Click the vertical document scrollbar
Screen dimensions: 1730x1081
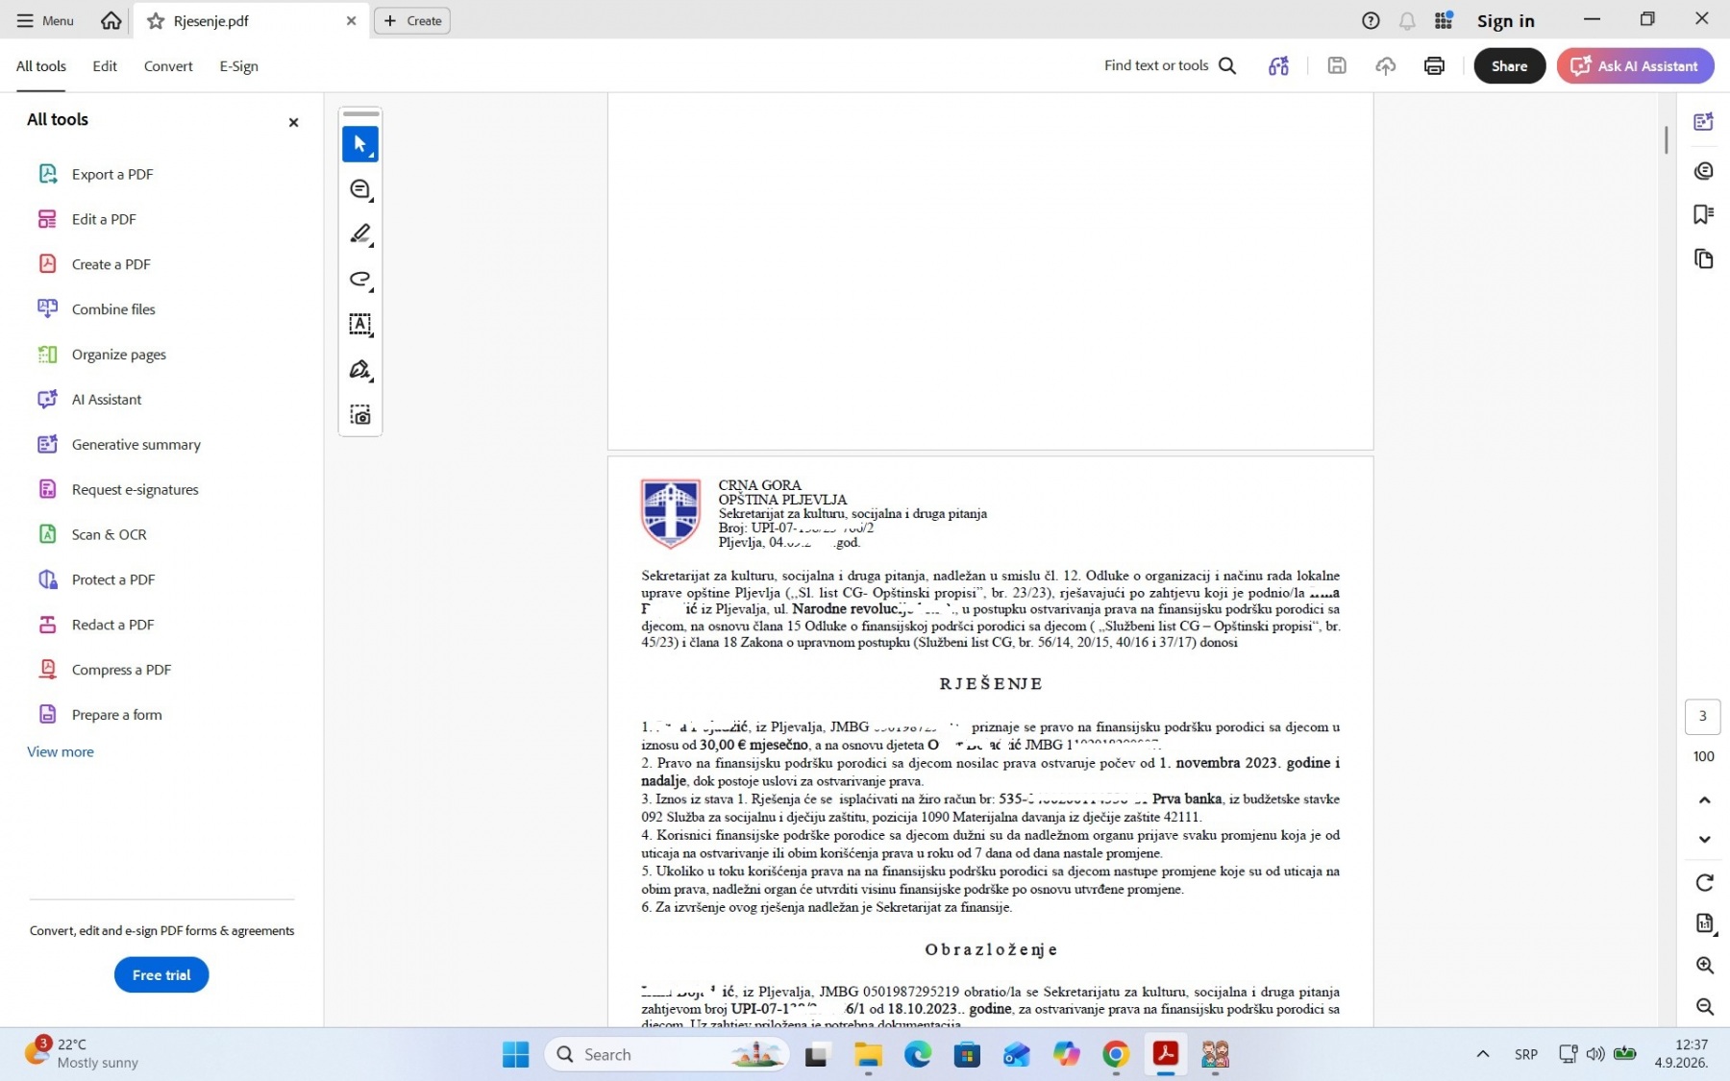point(1667,139)
